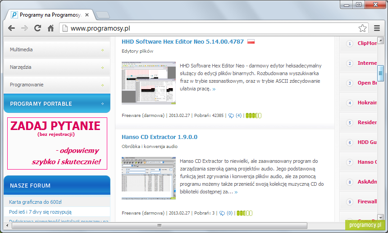Open comments icon for Hex Editor Neo

point(231,116)
